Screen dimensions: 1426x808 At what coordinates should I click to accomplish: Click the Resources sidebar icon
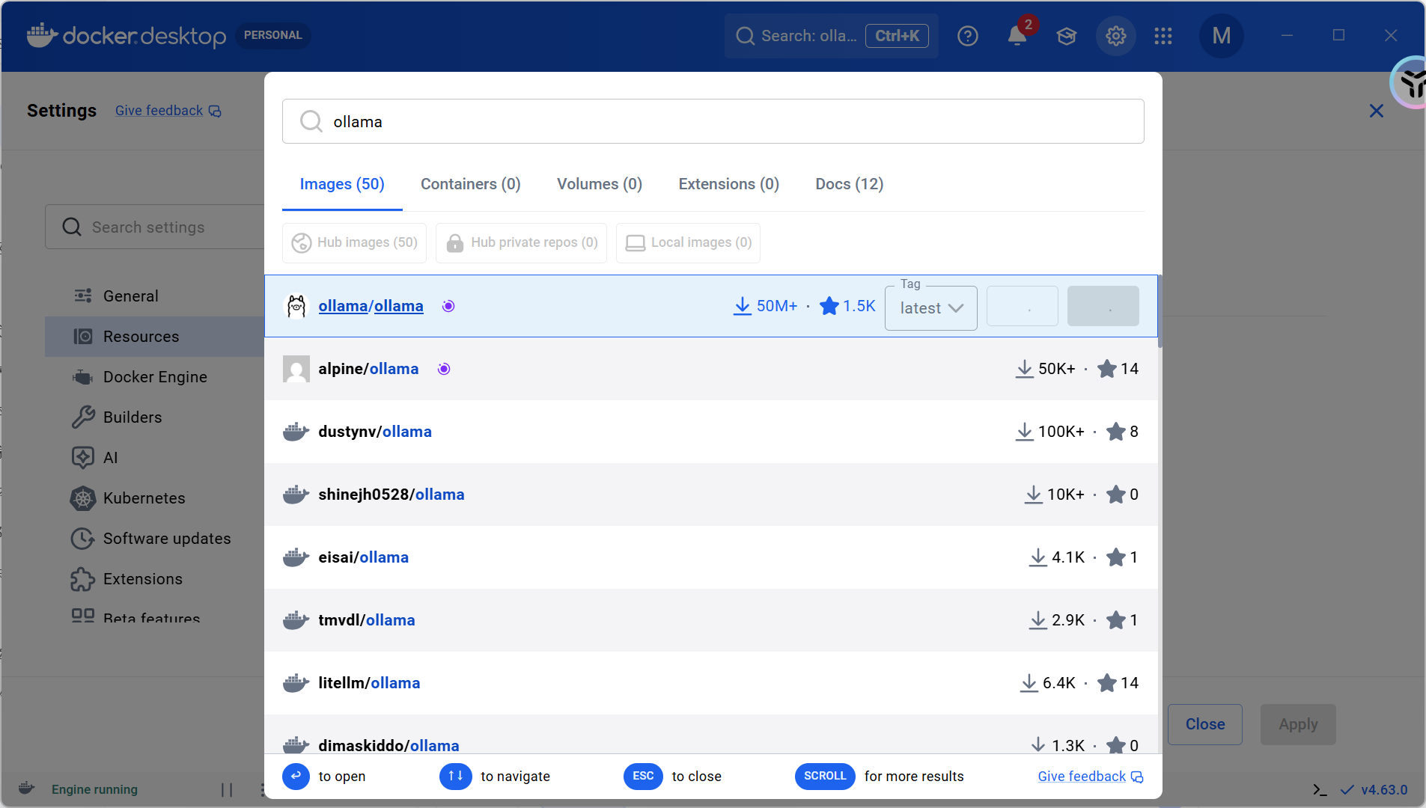(83, 337)
